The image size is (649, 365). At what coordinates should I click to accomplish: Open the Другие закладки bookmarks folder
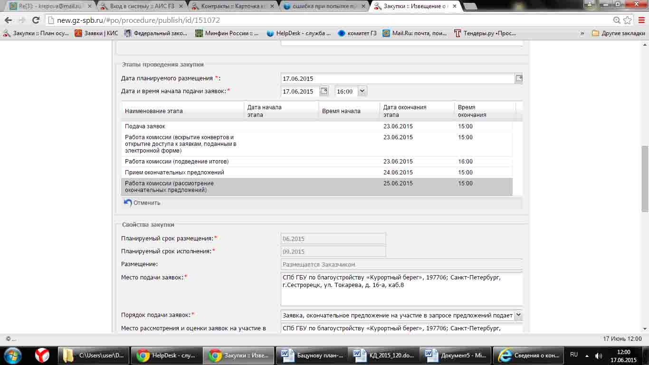619,33
